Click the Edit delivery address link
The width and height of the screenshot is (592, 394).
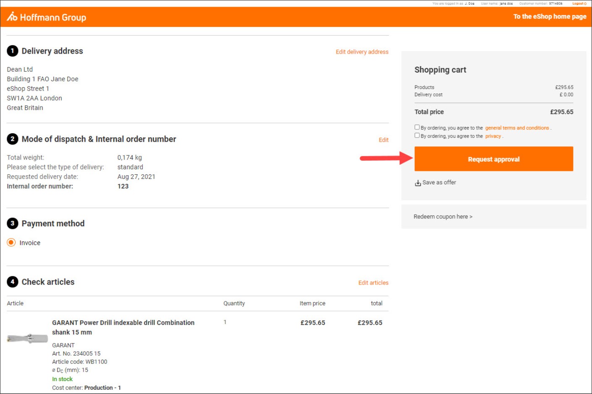(362, 52)
